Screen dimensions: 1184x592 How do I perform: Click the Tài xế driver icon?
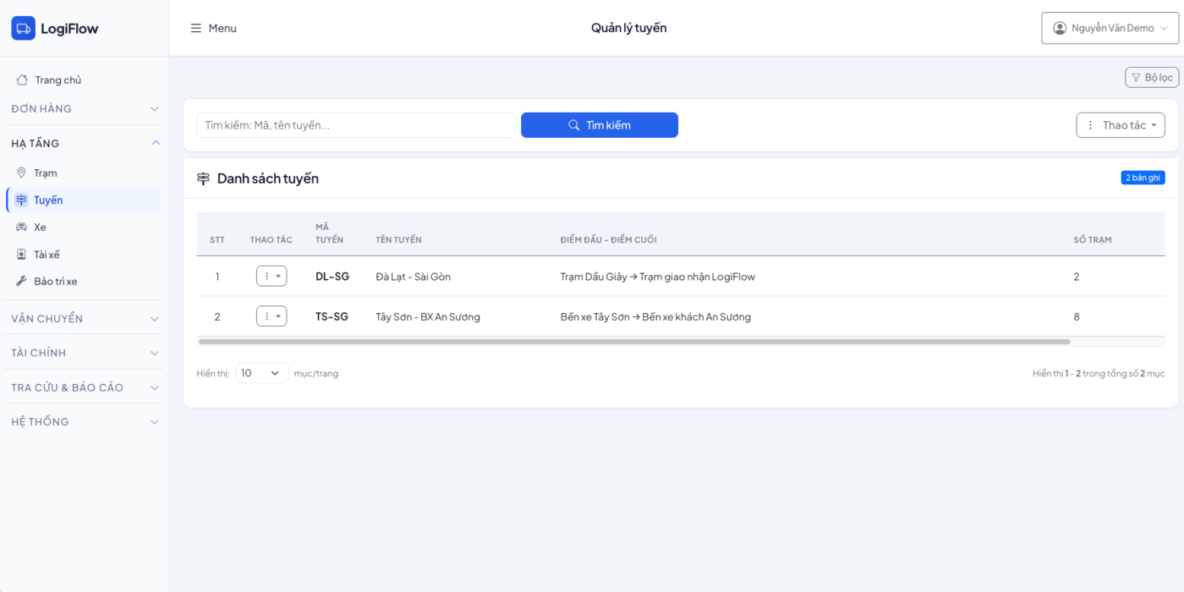click(22, 255)
